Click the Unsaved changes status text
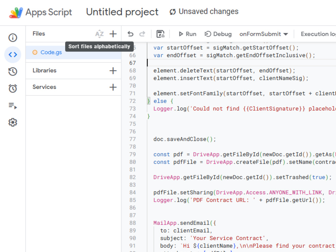The width and height of the screenshot is (336, 252). 209,11
